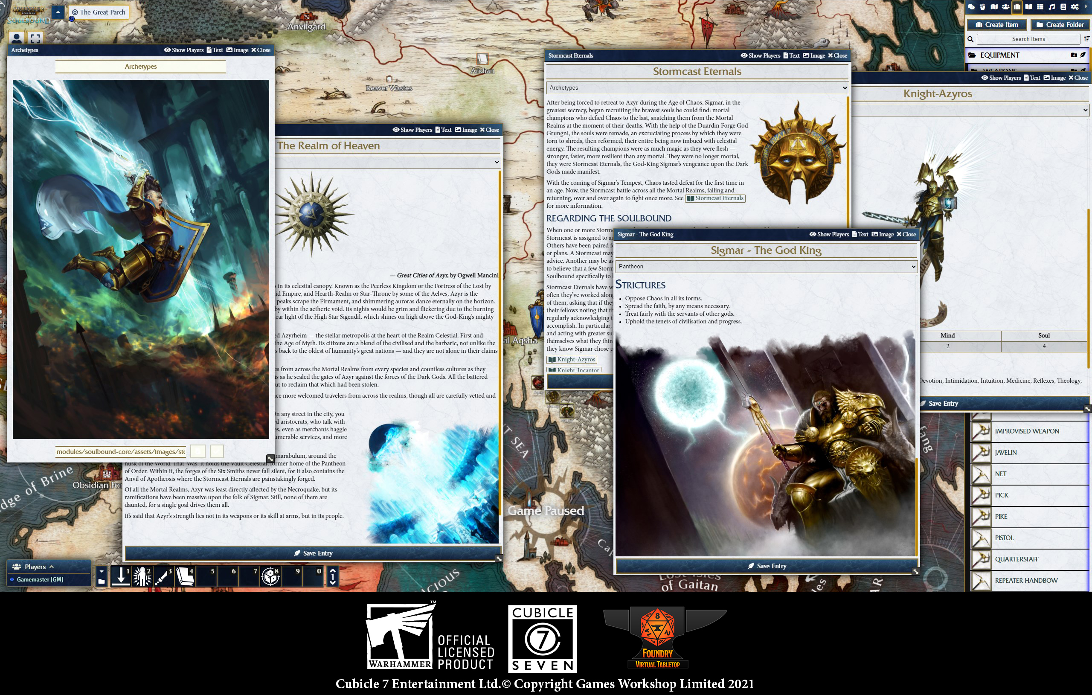Viewport: 1092px width, 695px height.
Task: Switch Realm of Heaven journal to Text mode
Action: (443, 130)
